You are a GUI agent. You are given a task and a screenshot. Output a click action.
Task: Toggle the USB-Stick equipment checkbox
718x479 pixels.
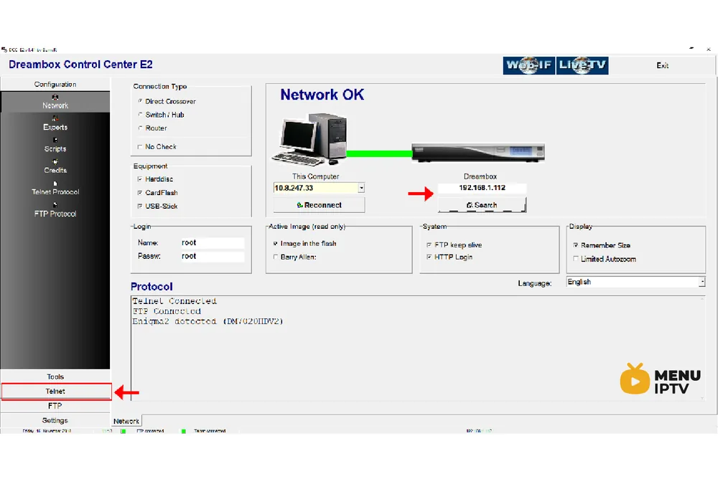click(x=140, y=207)
